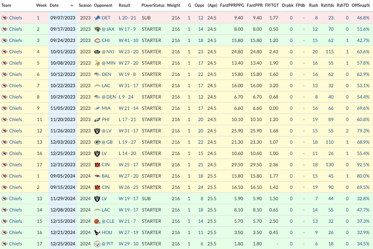Click the 09/05/2024 date cell

tap(63, 176)
